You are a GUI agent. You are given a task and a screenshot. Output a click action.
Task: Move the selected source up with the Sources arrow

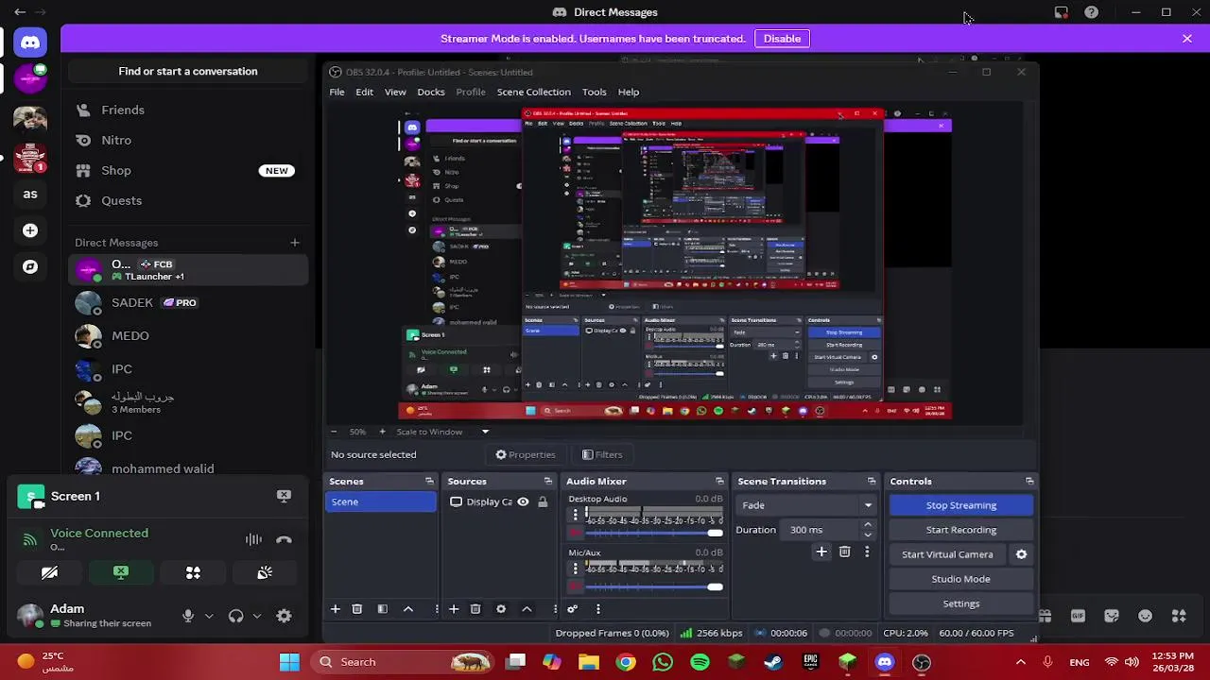527,609
